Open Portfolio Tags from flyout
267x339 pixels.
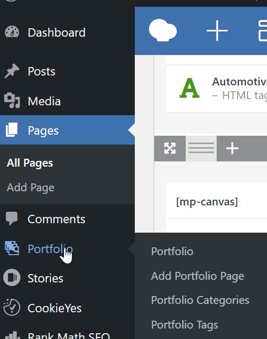click(x=185, y=325)
